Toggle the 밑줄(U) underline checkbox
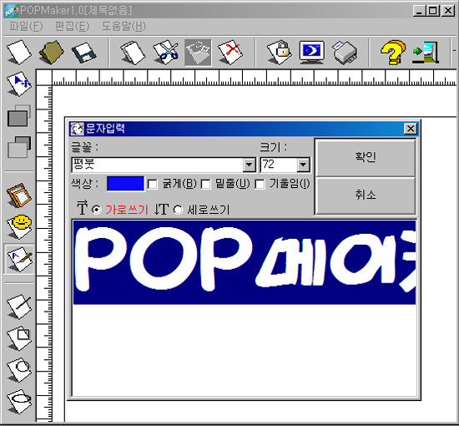This screenshot has width=459, height=426. [x=205, y=185]
